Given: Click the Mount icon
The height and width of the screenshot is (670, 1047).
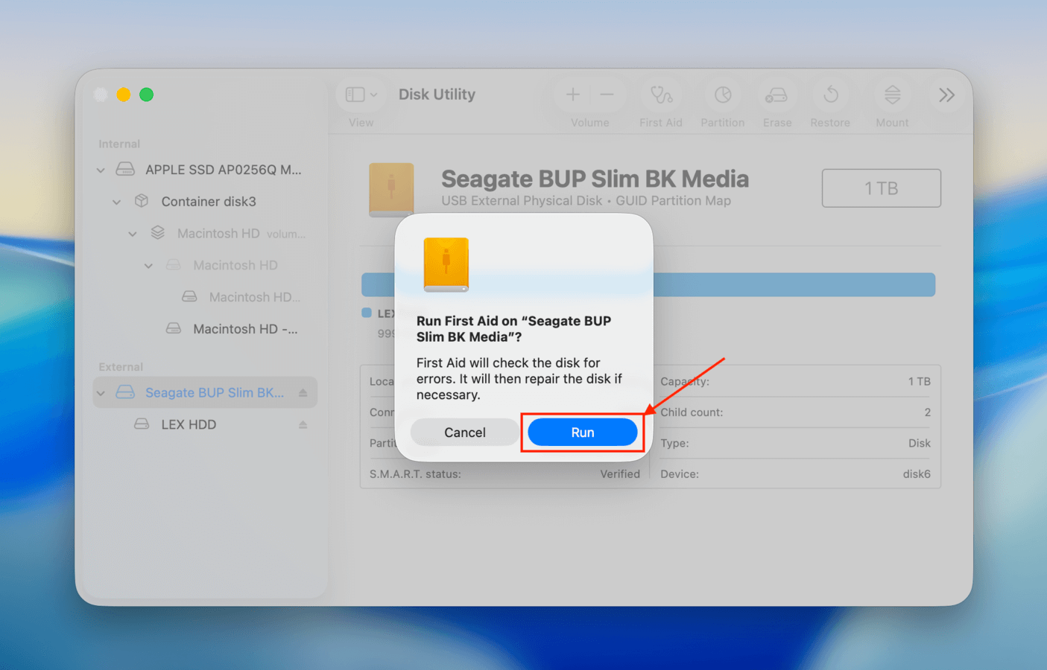Looking at the screenshot, I should [891, 95].
